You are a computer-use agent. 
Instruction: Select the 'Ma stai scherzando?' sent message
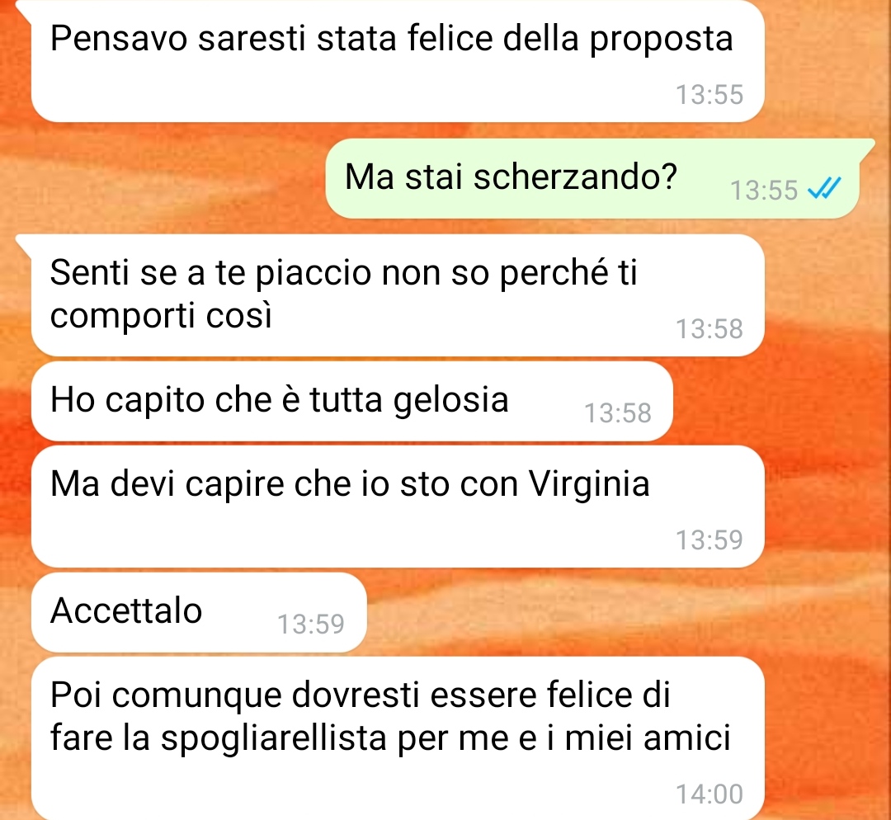point(592,178)
